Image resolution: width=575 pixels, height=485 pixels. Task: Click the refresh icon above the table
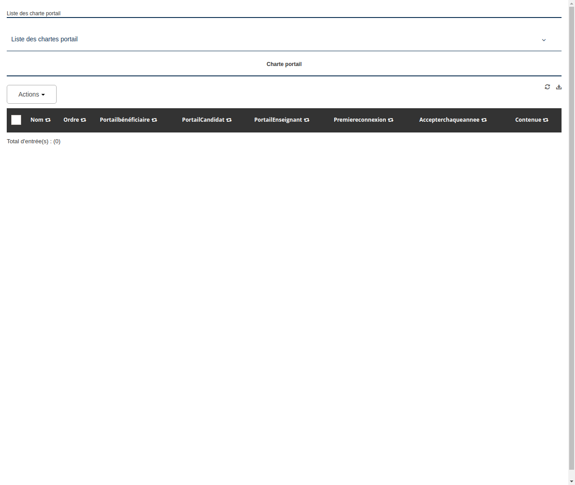547,87
